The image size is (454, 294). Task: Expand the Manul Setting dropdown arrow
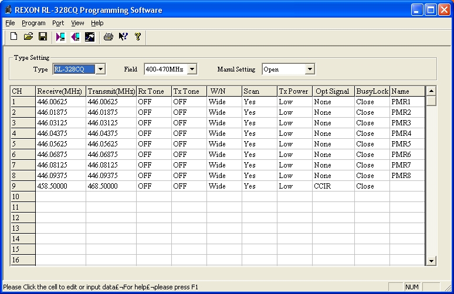310,69
